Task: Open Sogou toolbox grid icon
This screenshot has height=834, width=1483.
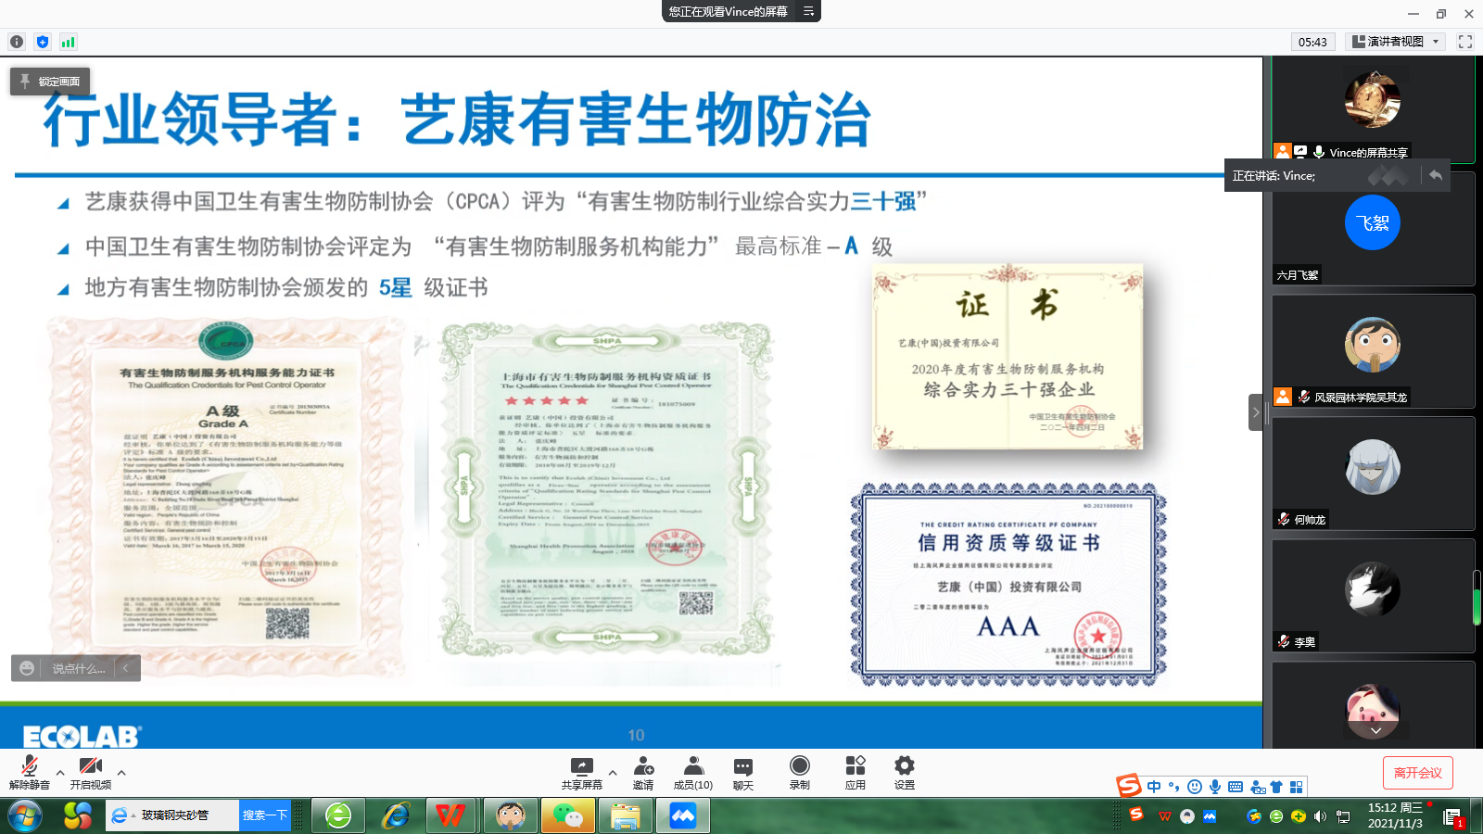Action: point(1297,787)
